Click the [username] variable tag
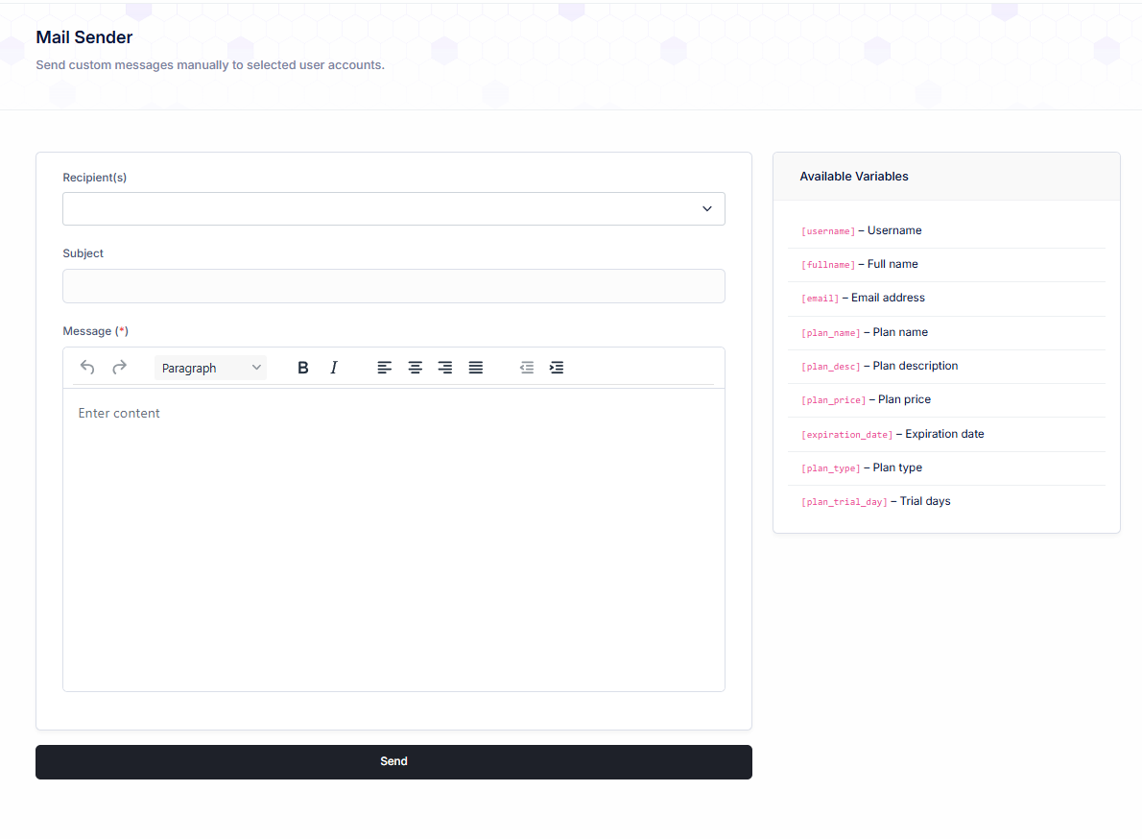The image size is (1142, 839). click(827, 231)
